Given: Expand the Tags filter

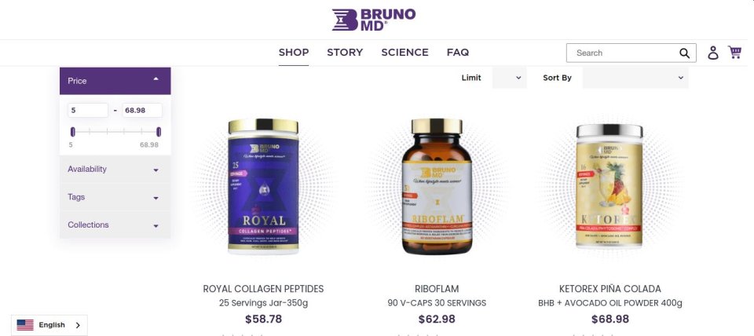Looking at the screenshot, I should [115, 197].
